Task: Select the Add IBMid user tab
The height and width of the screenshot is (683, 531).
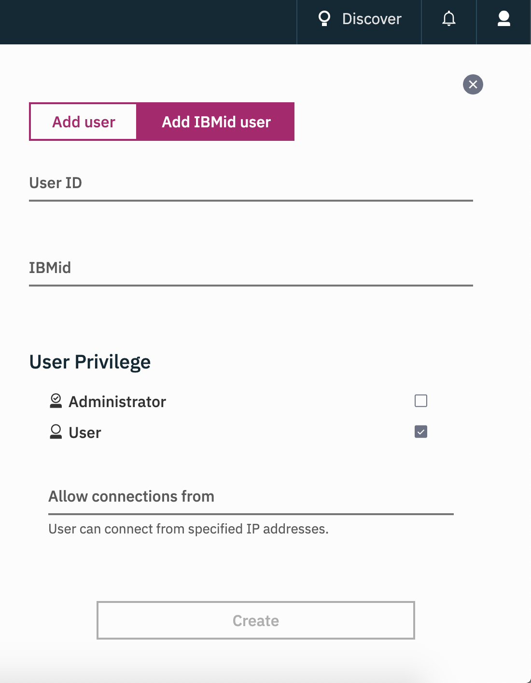Action: (x=216, y=122)
